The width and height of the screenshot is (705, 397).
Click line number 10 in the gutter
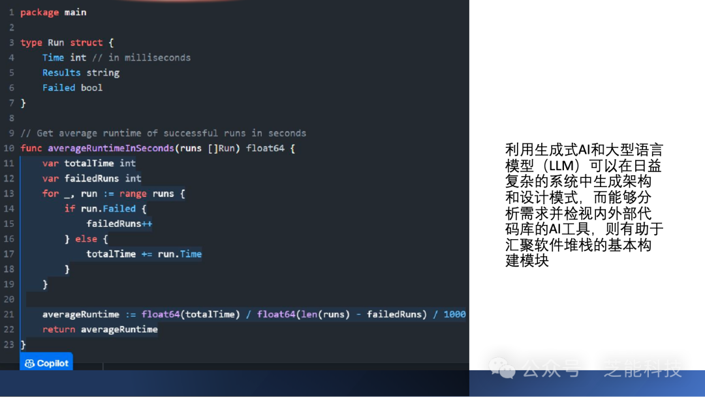[9, 148]
